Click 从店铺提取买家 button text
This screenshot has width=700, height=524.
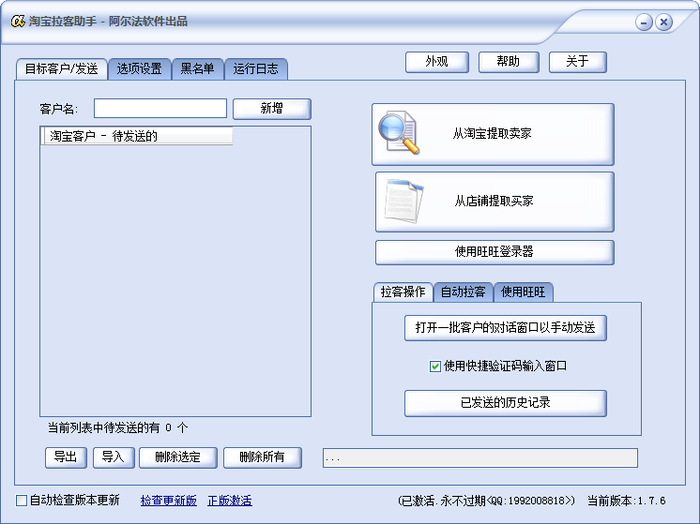(x=495, y=202)
